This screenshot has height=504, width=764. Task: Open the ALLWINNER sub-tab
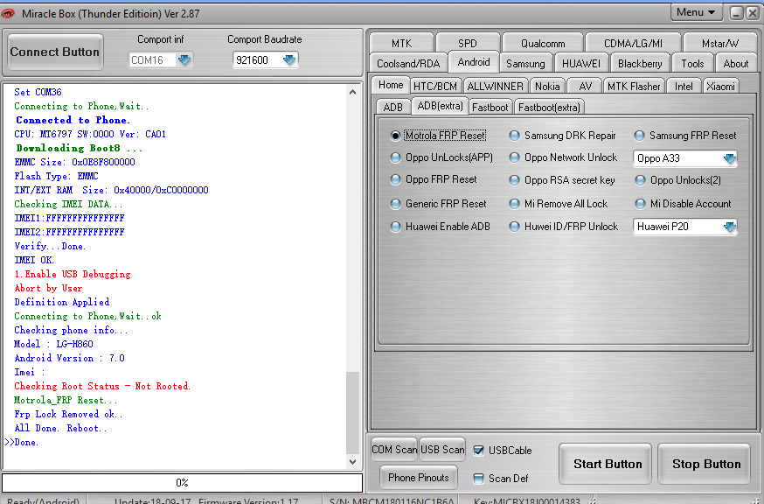coord(495,87)
